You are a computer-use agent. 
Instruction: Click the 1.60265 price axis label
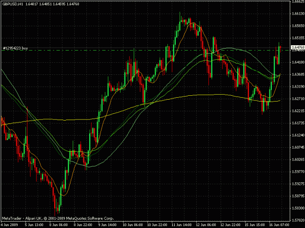298,159
